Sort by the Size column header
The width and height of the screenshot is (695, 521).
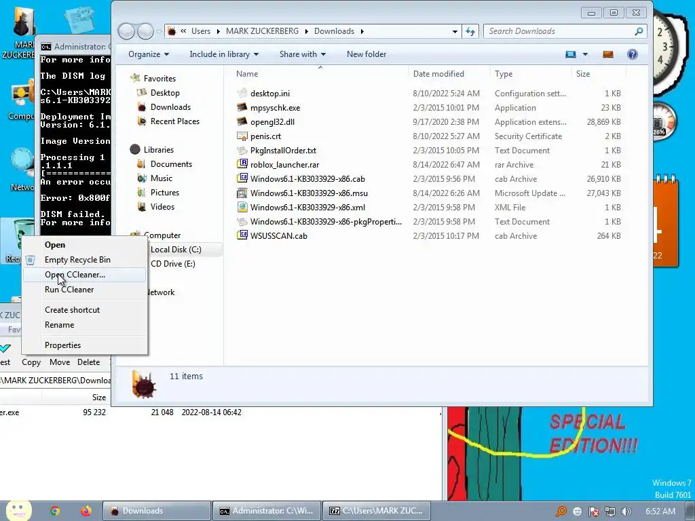pyautogui.click(x=598, y=73)
